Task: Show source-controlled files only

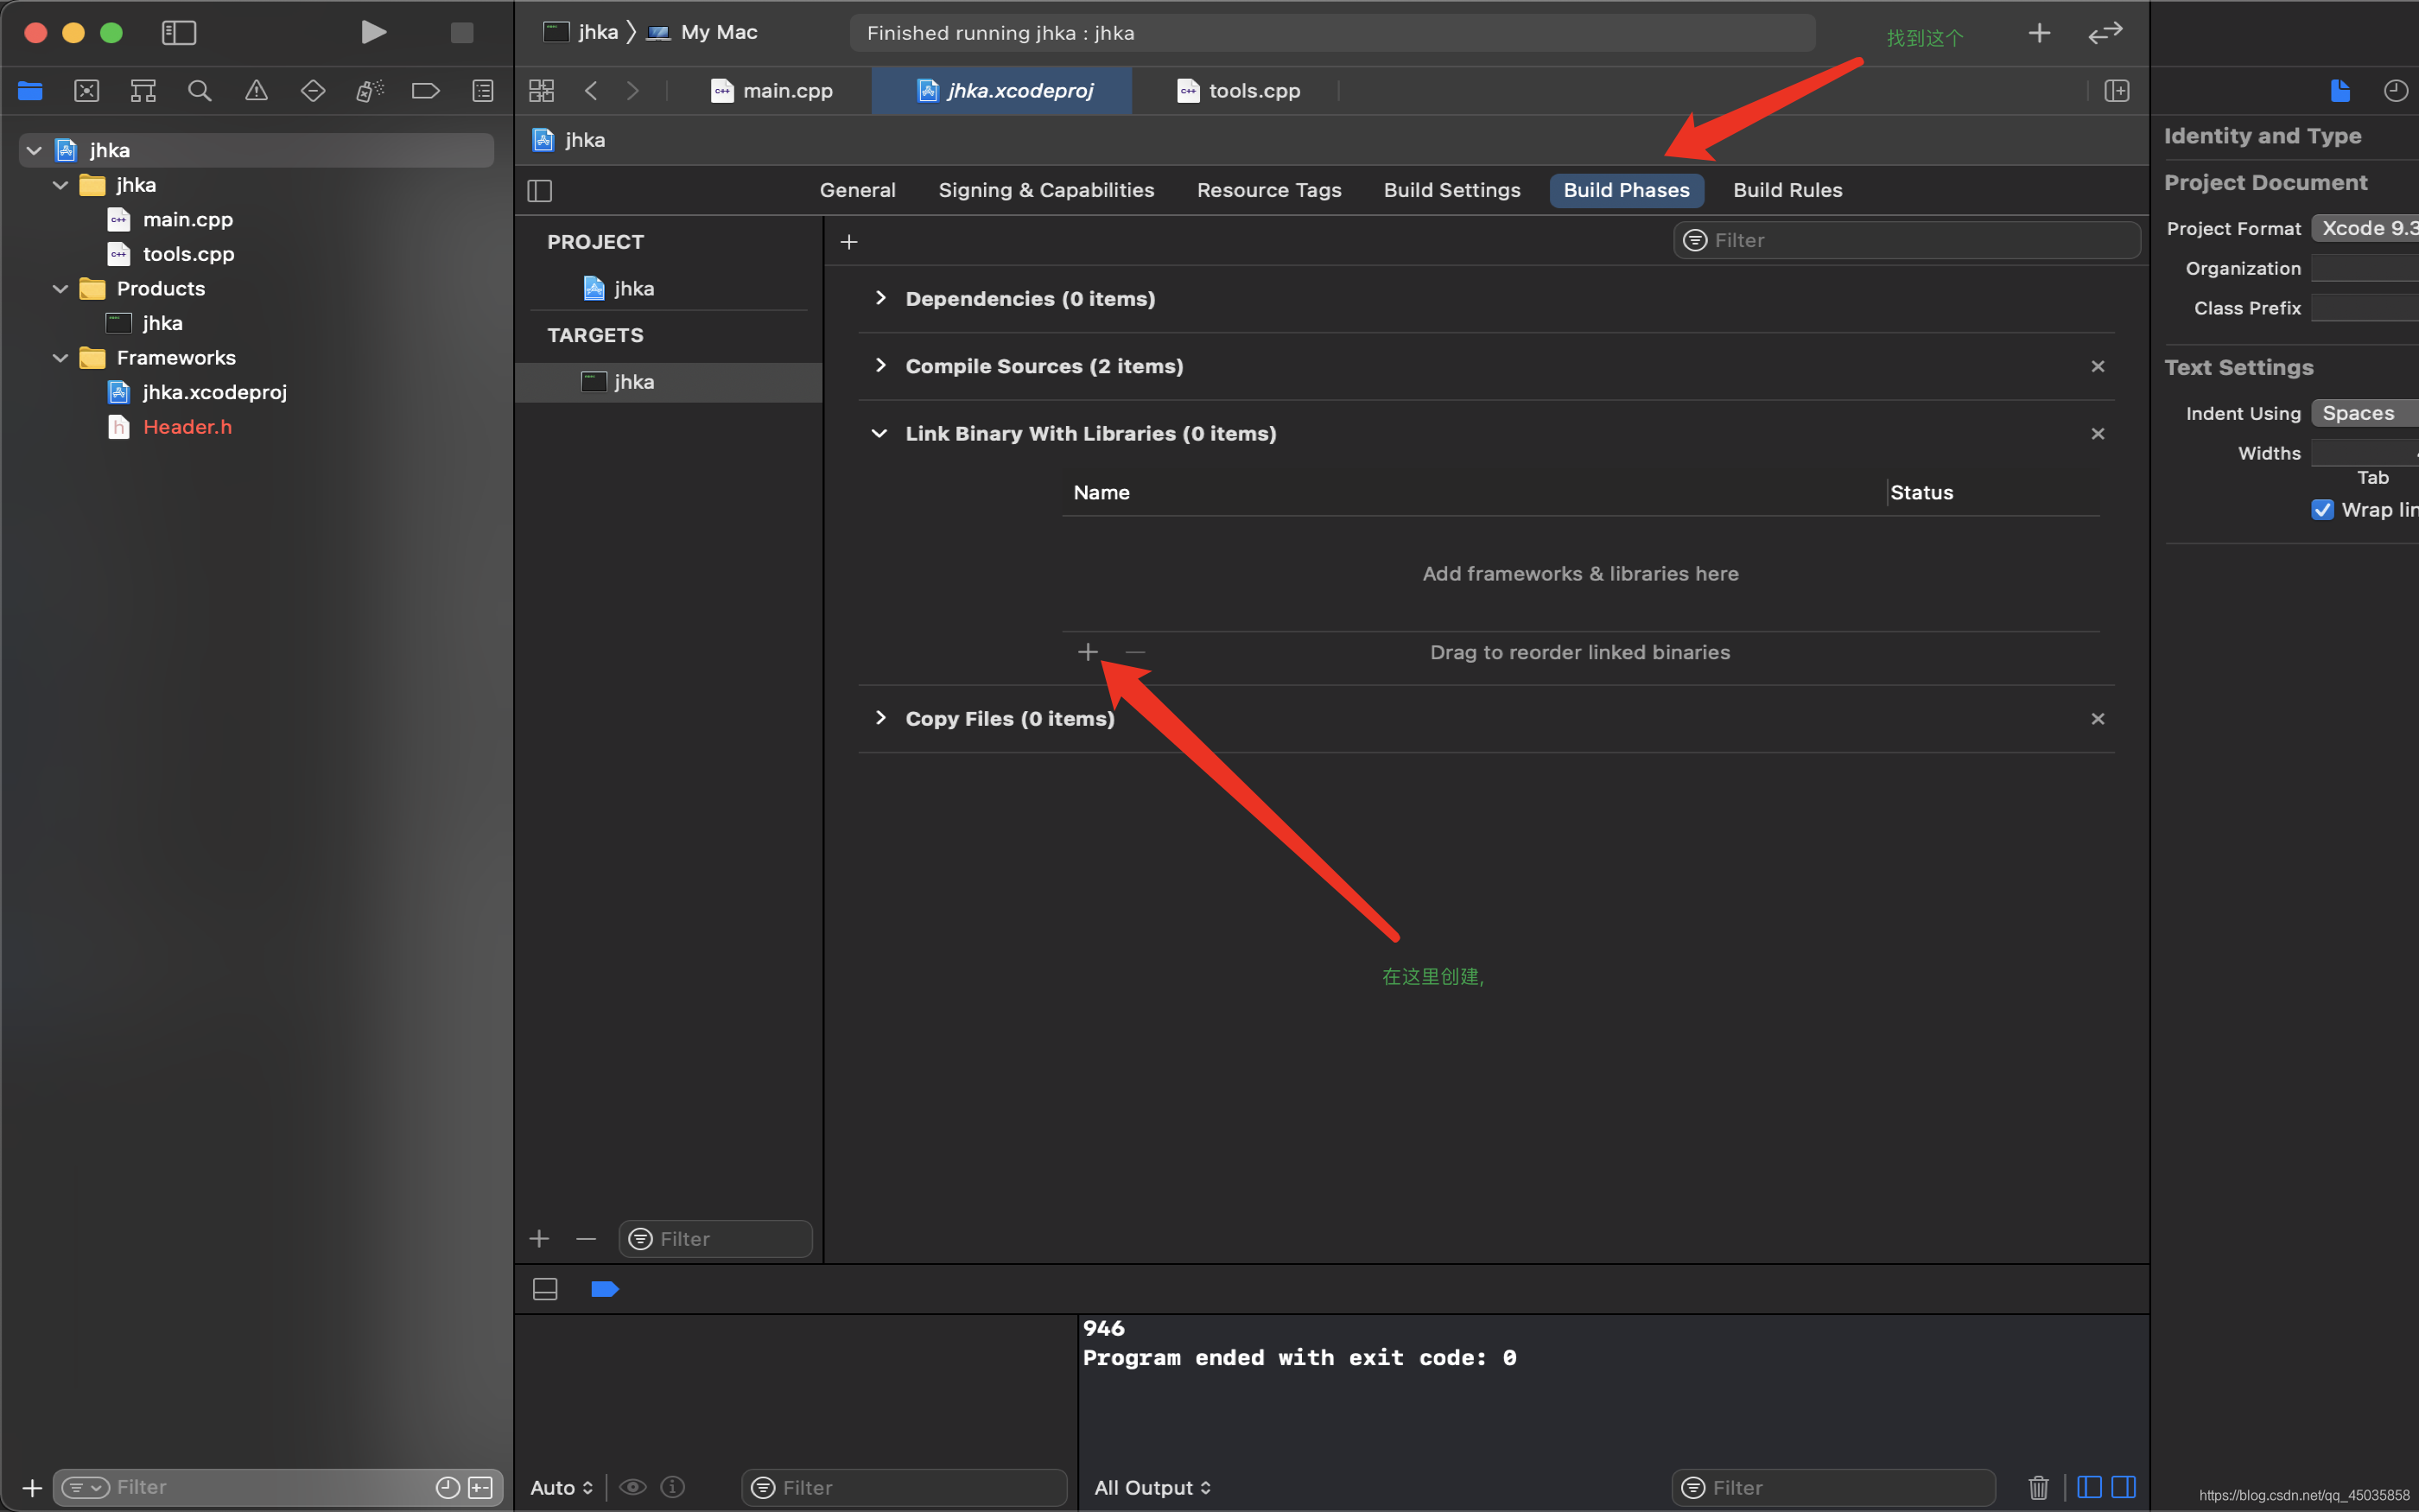Action: [481, 1487]
